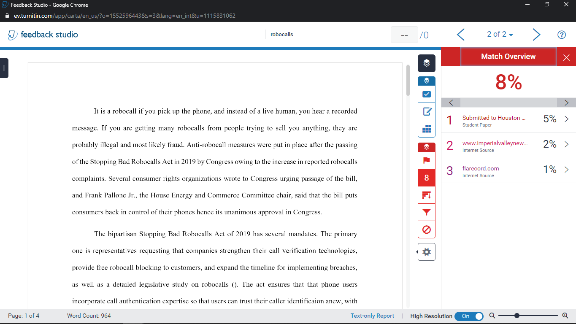Screen dimensions: 576x324
Task: Open the settings gear in toolbar
Action: click(426, 252)
